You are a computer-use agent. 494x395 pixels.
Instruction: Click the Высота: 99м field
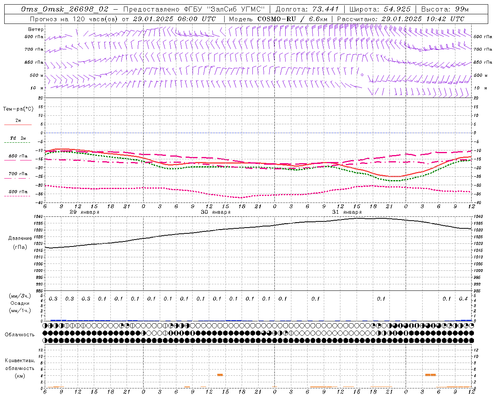[445, 9]
